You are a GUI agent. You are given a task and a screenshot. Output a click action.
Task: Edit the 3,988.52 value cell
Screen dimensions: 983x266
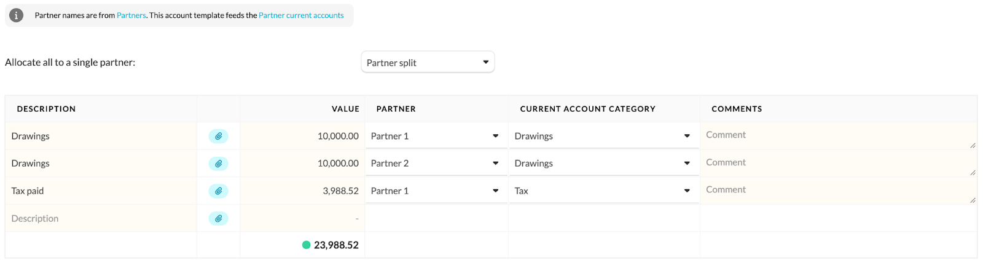(x=302, y=191)
